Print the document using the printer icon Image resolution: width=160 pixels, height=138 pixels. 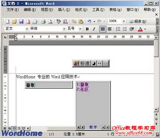43,21
